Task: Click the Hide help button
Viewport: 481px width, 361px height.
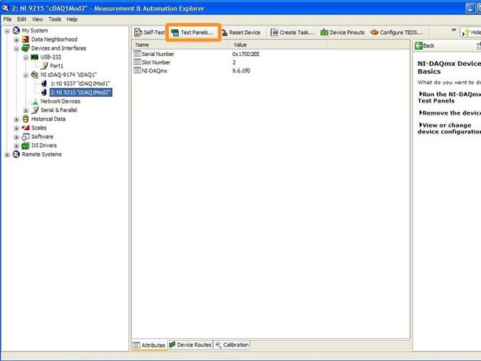Action: click(471, 33)
